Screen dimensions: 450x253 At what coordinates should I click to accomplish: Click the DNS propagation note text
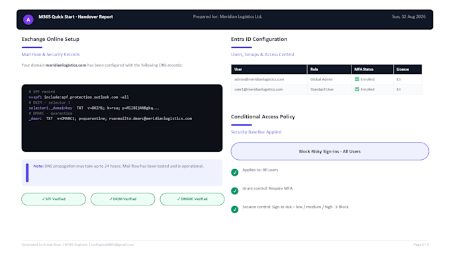point(118,166)
